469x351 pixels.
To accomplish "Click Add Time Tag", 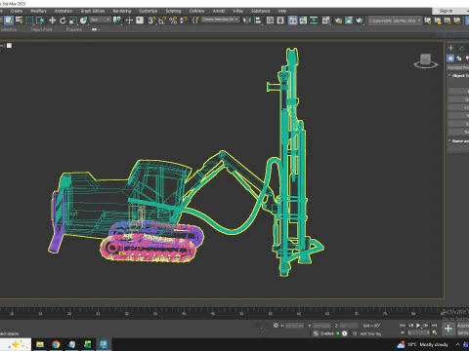I will tap(370, 333).
